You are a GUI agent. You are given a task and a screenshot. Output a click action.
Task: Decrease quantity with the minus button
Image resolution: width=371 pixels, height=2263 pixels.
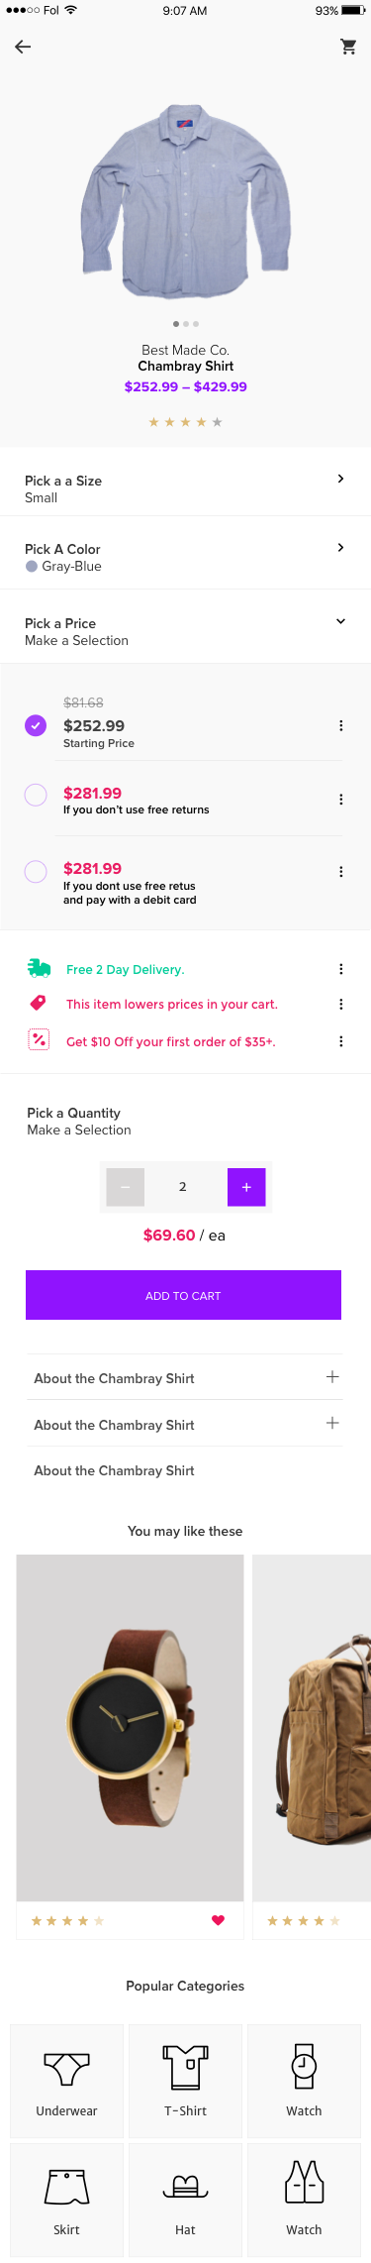point(126,1187)
